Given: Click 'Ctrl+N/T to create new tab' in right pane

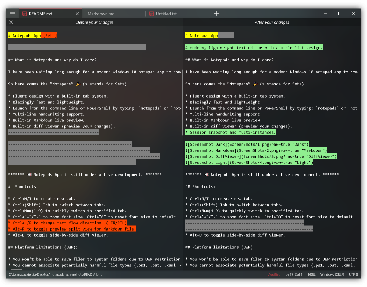Looking at the screenshot, I should pos(219,199).
